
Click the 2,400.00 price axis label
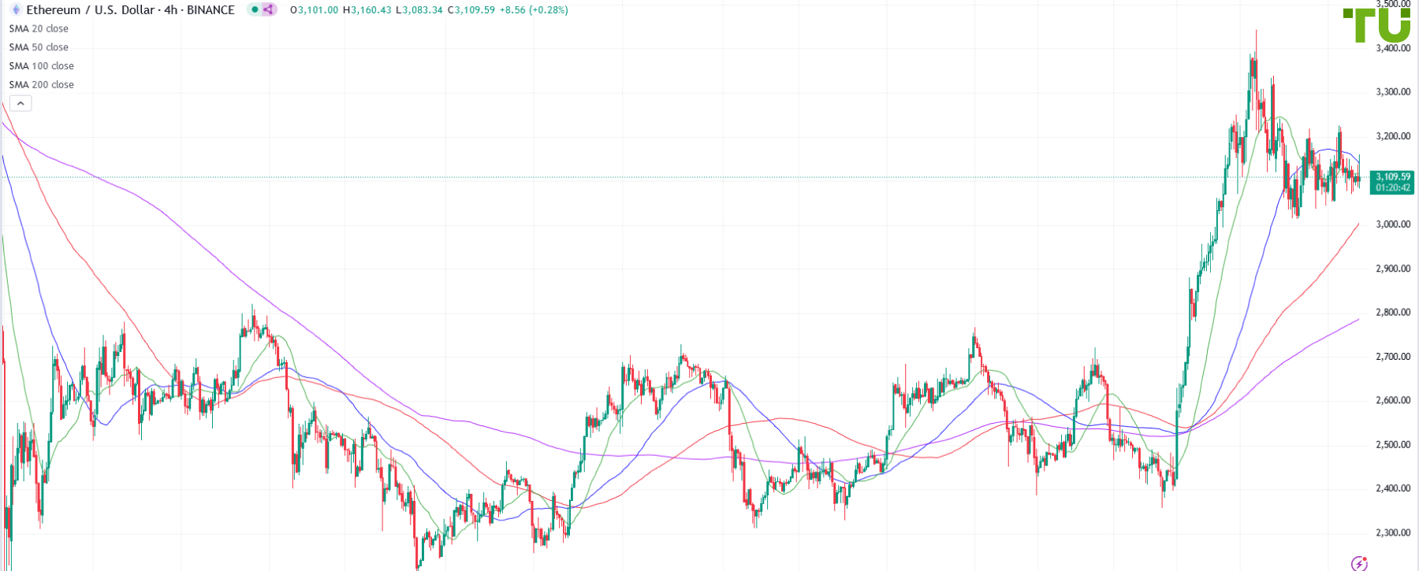(x=1393, y=488)
